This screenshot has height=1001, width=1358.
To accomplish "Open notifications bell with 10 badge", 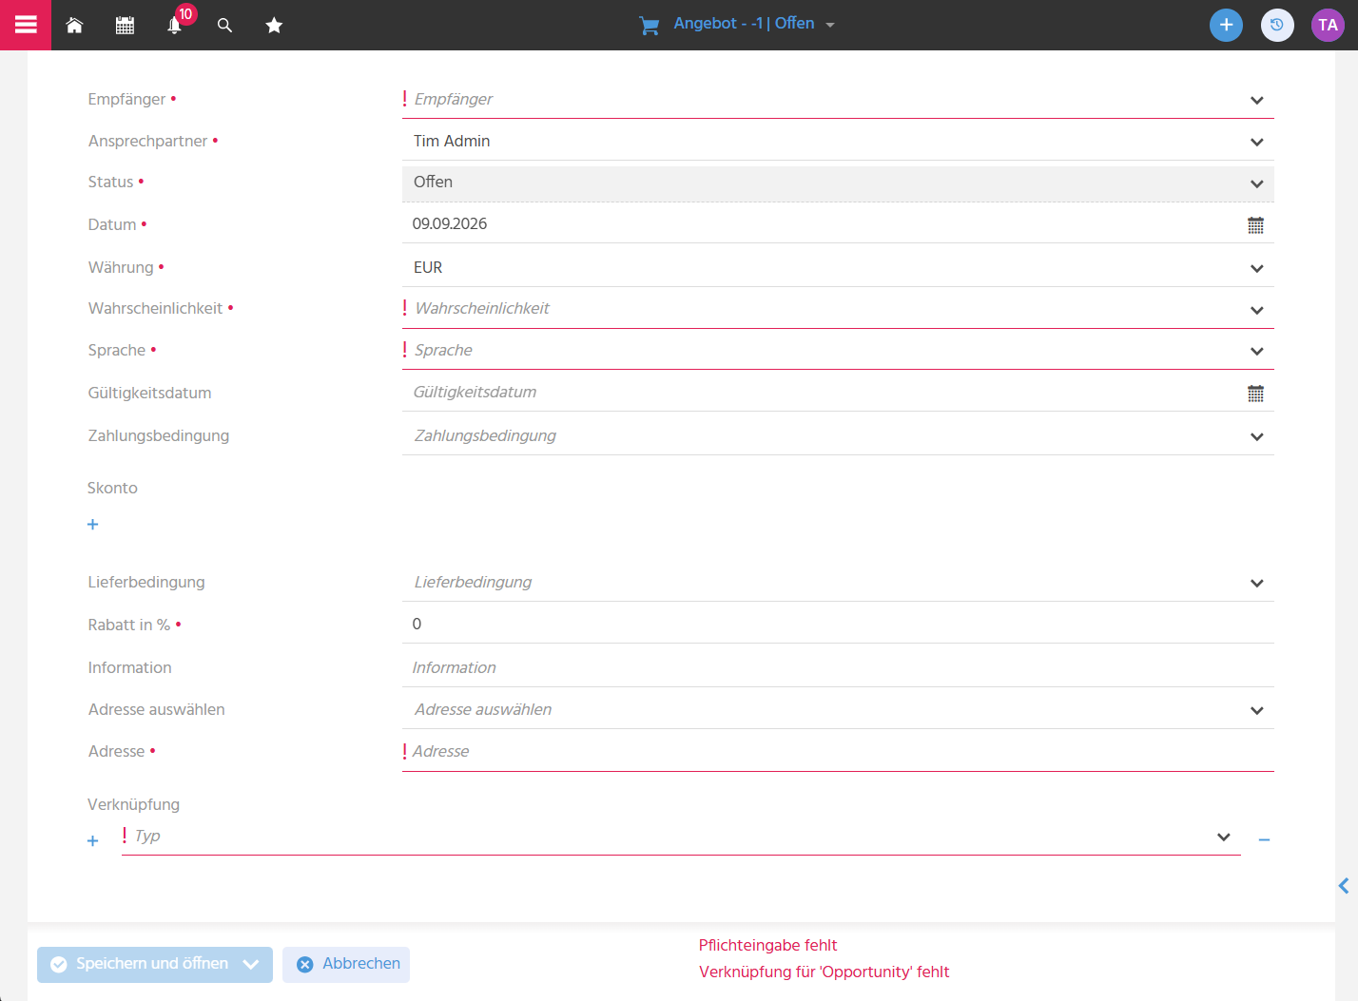I will (175, 26).
